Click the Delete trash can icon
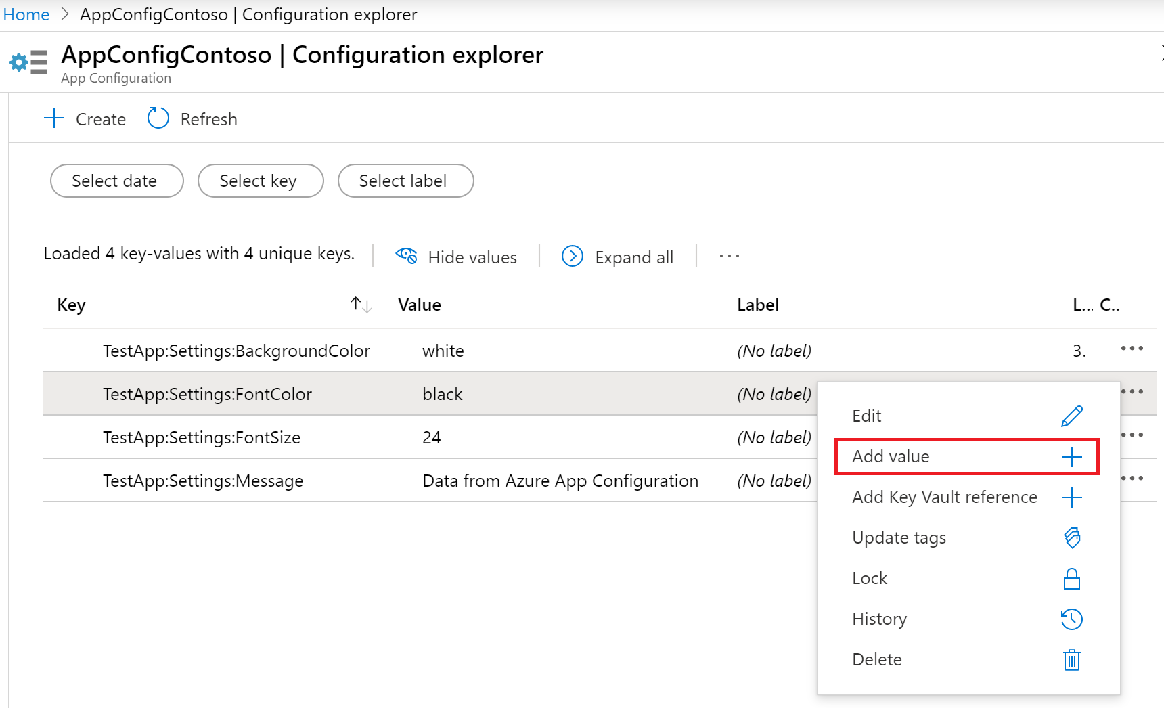Image resolution: width=1164 pixels, height=708 pixels. tap(1072, 660)
